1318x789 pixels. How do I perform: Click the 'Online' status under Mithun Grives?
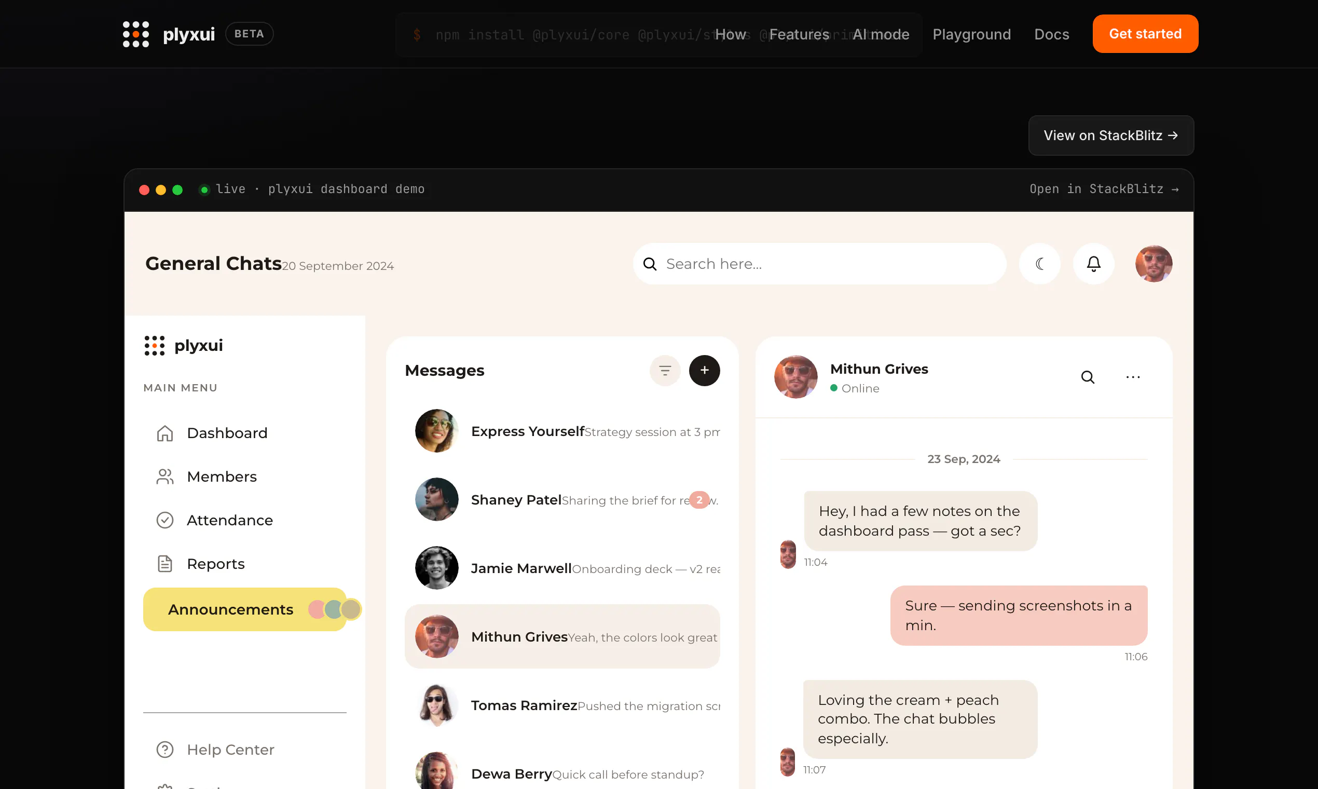click(x=855, y=389)
